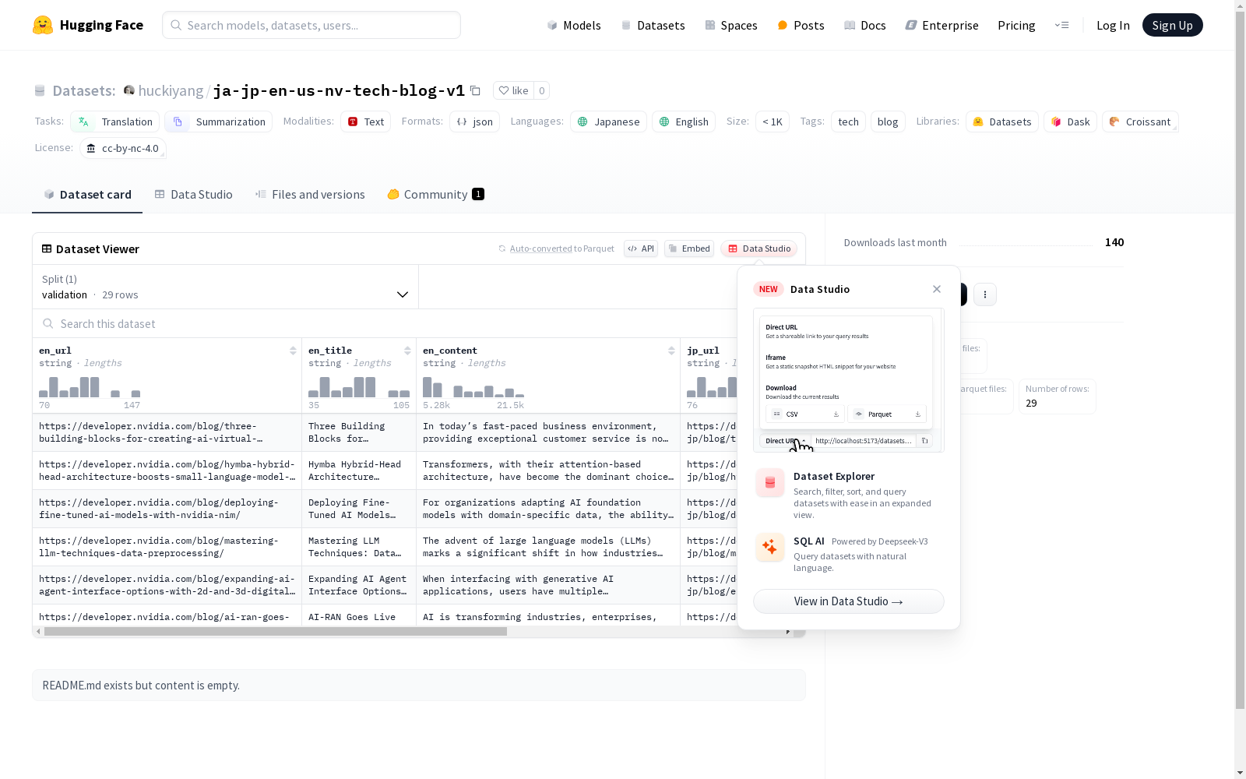Screen dimensions: 1246x779
Task: Select the cc-by-nc-4.0 license tag
Action: 123,148
